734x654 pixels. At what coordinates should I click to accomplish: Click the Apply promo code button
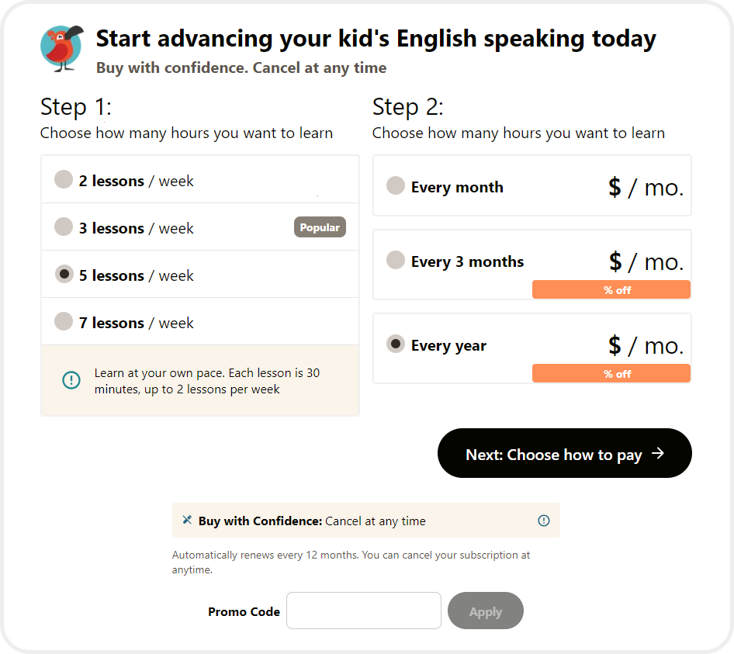(x=486, y=611)
